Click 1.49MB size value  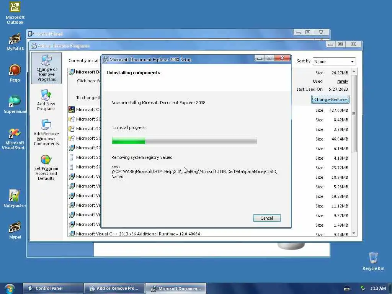tap(341, 225)
